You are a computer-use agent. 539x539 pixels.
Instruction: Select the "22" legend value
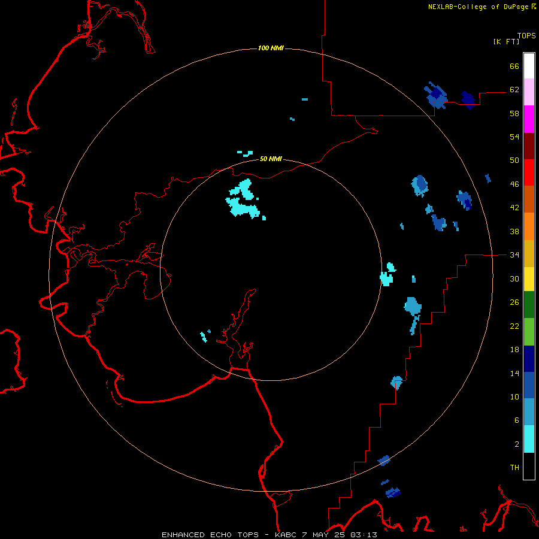(x=514, y=326)
